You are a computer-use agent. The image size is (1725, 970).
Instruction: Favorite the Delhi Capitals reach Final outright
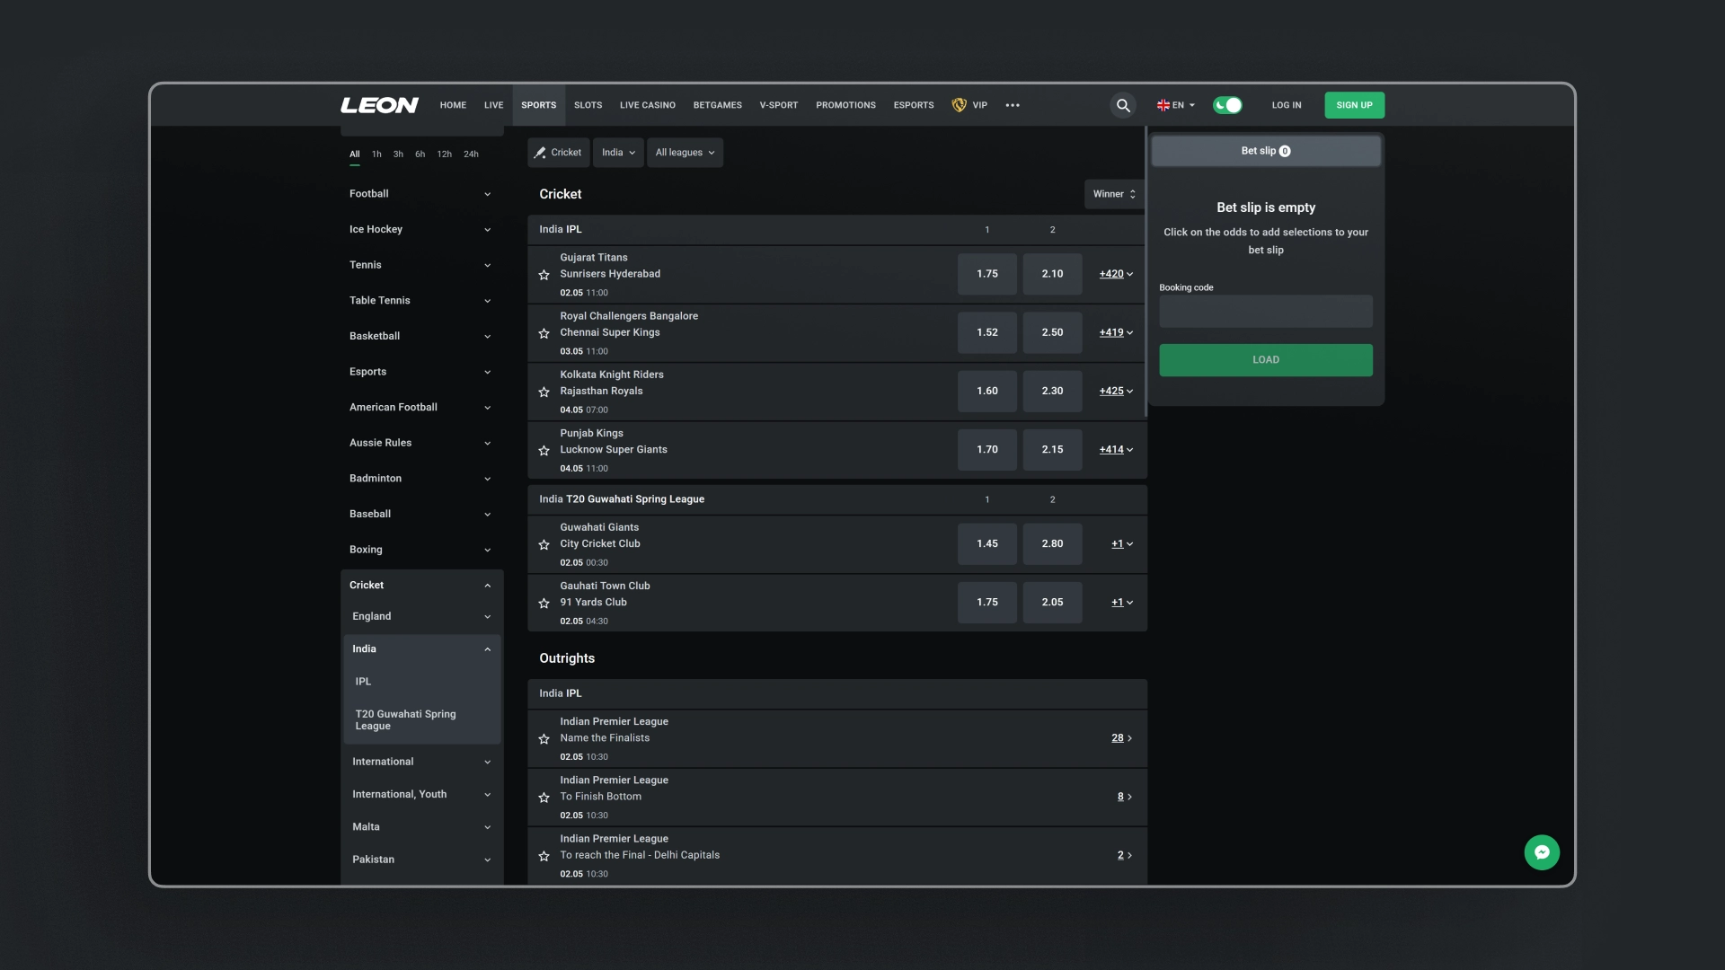(544, 856)
